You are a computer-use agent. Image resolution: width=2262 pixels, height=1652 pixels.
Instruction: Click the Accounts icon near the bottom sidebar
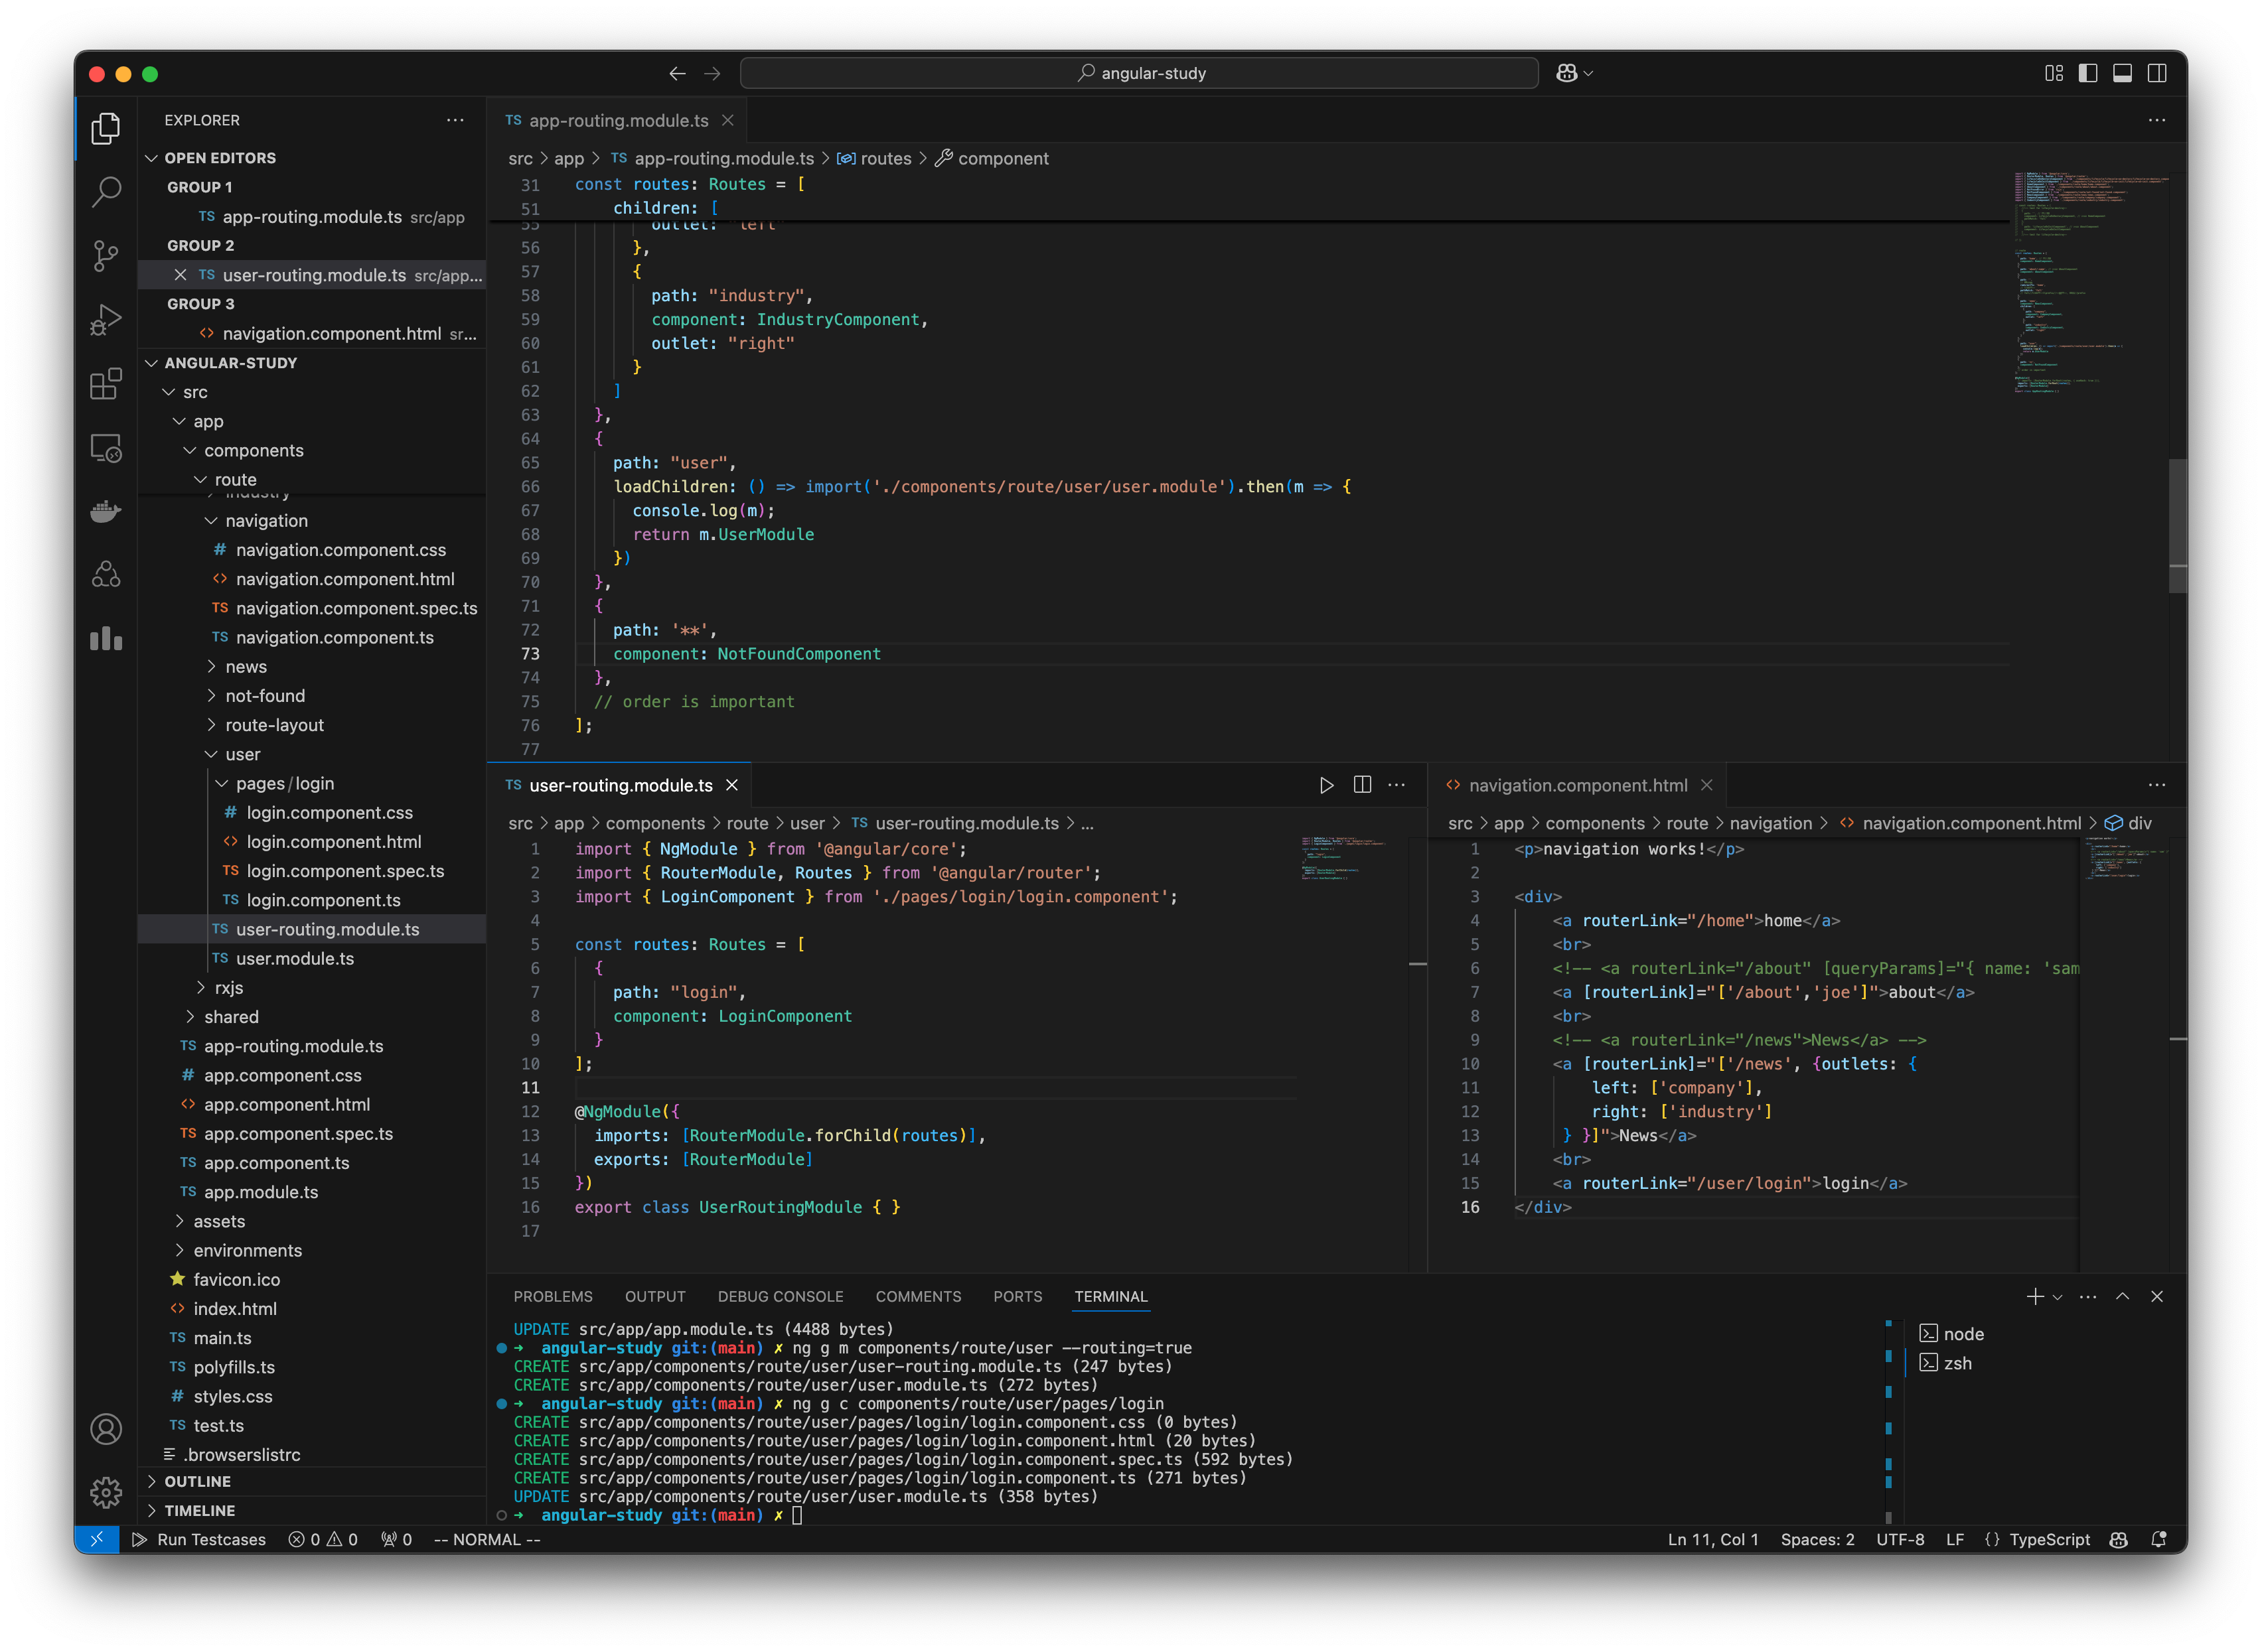click(106, 1429)
